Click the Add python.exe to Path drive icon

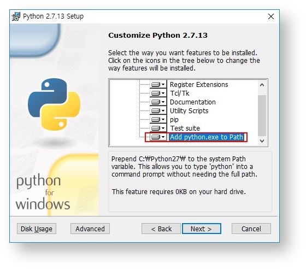(156, 137)
